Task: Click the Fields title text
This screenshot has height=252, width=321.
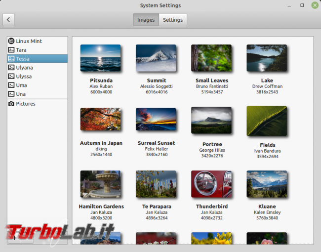Action: 268,145
